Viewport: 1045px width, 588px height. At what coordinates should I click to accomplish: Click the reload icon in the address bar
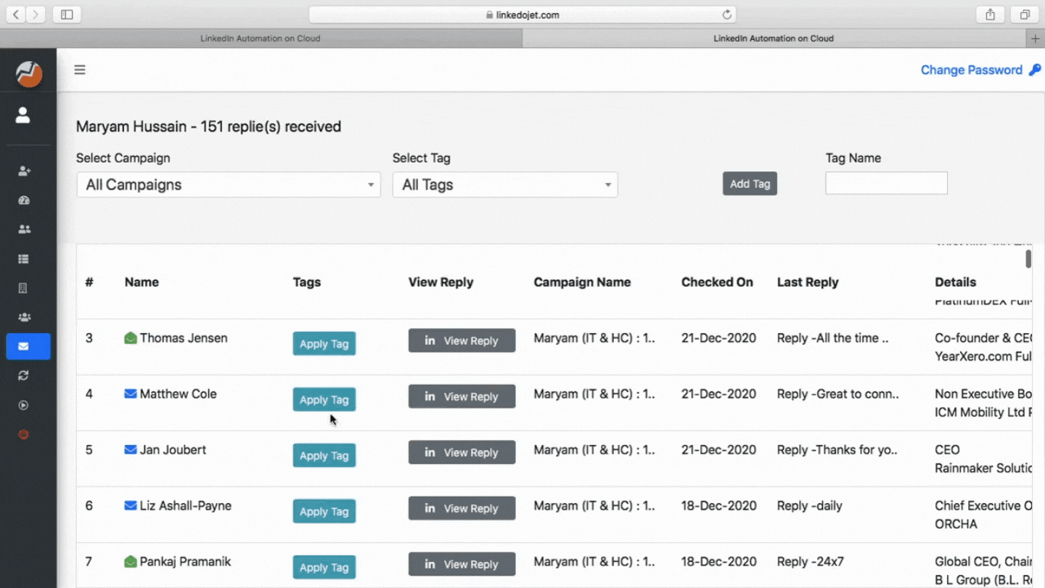(x=726, y=15)
